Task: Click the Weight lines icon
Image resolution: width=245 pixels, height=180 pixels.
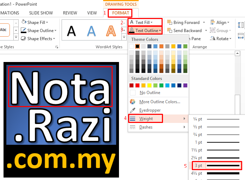Action: 132,119
